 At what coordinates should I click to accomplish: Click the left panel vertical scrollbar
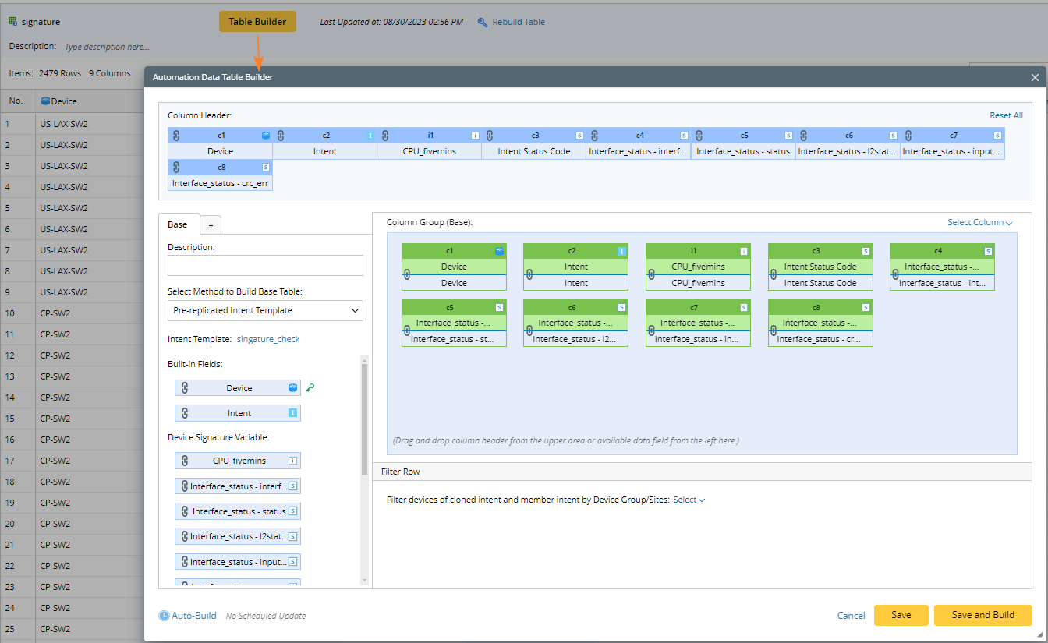tap(364, 421)
